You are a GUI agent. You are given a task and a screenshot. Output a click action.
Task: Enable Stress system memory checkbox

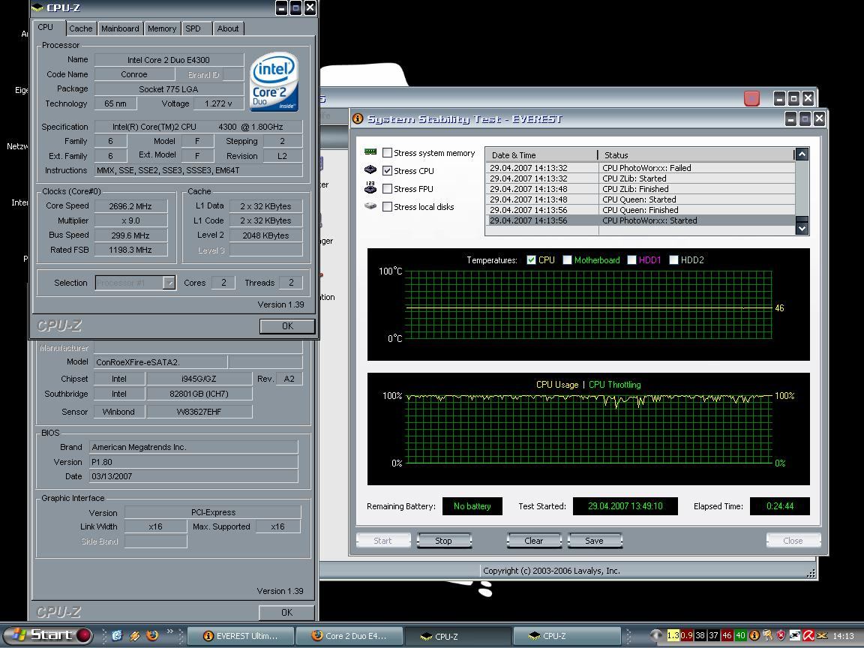coord(387,153)
